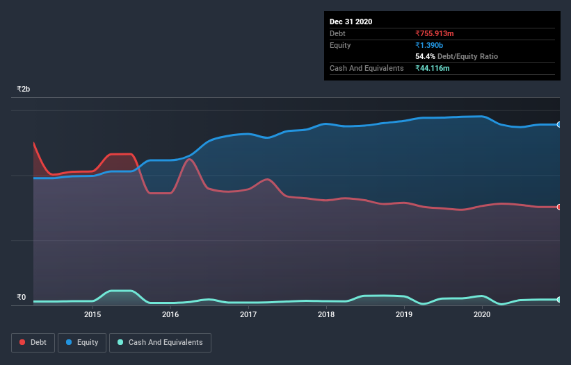The height and width of the screenshot is (365, 571).
Task: Click the ₹44.116m cash value
Action: point(433,68)
